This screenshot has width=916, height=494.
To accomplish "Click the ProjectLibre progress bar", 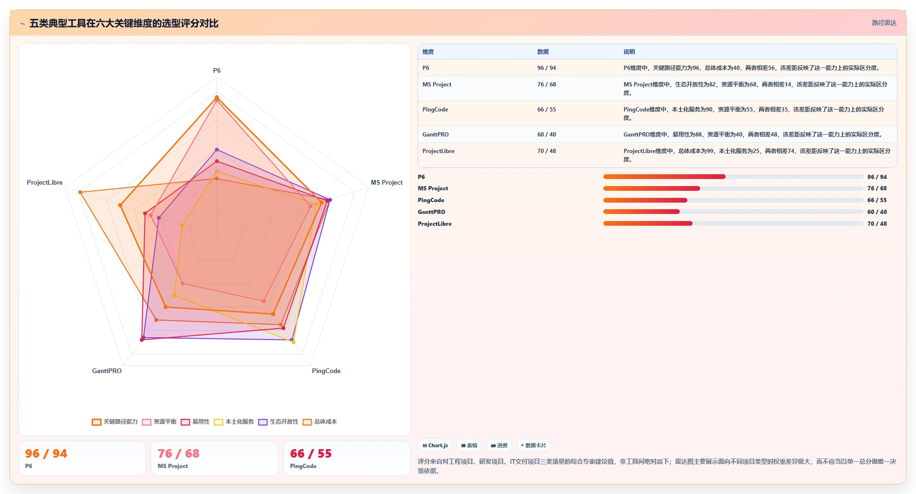I will (733, 223).
